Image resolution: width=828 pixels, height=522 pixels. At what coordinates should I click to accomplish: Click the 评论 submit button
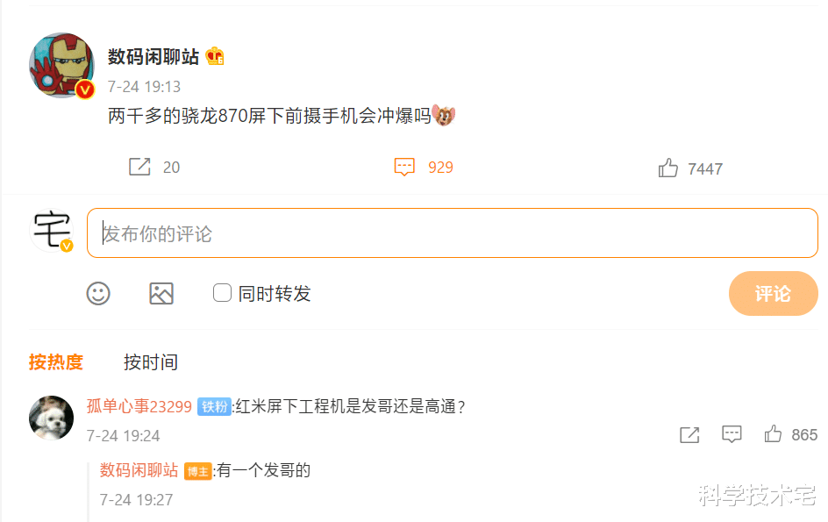coord(773,294)
